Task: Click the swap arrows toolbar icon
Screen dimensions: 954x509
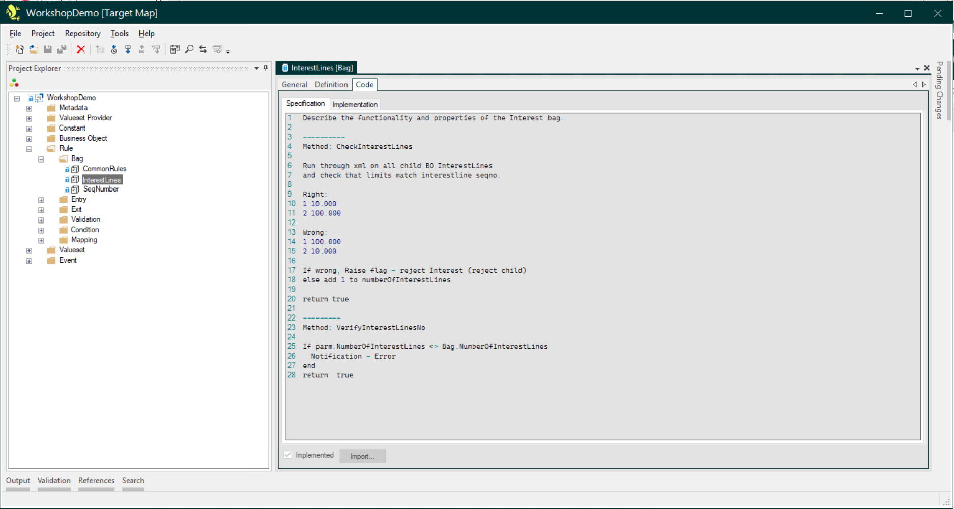Action: click(203, 49)
